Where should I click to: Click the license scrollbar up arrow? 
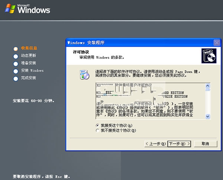point(208,86)
